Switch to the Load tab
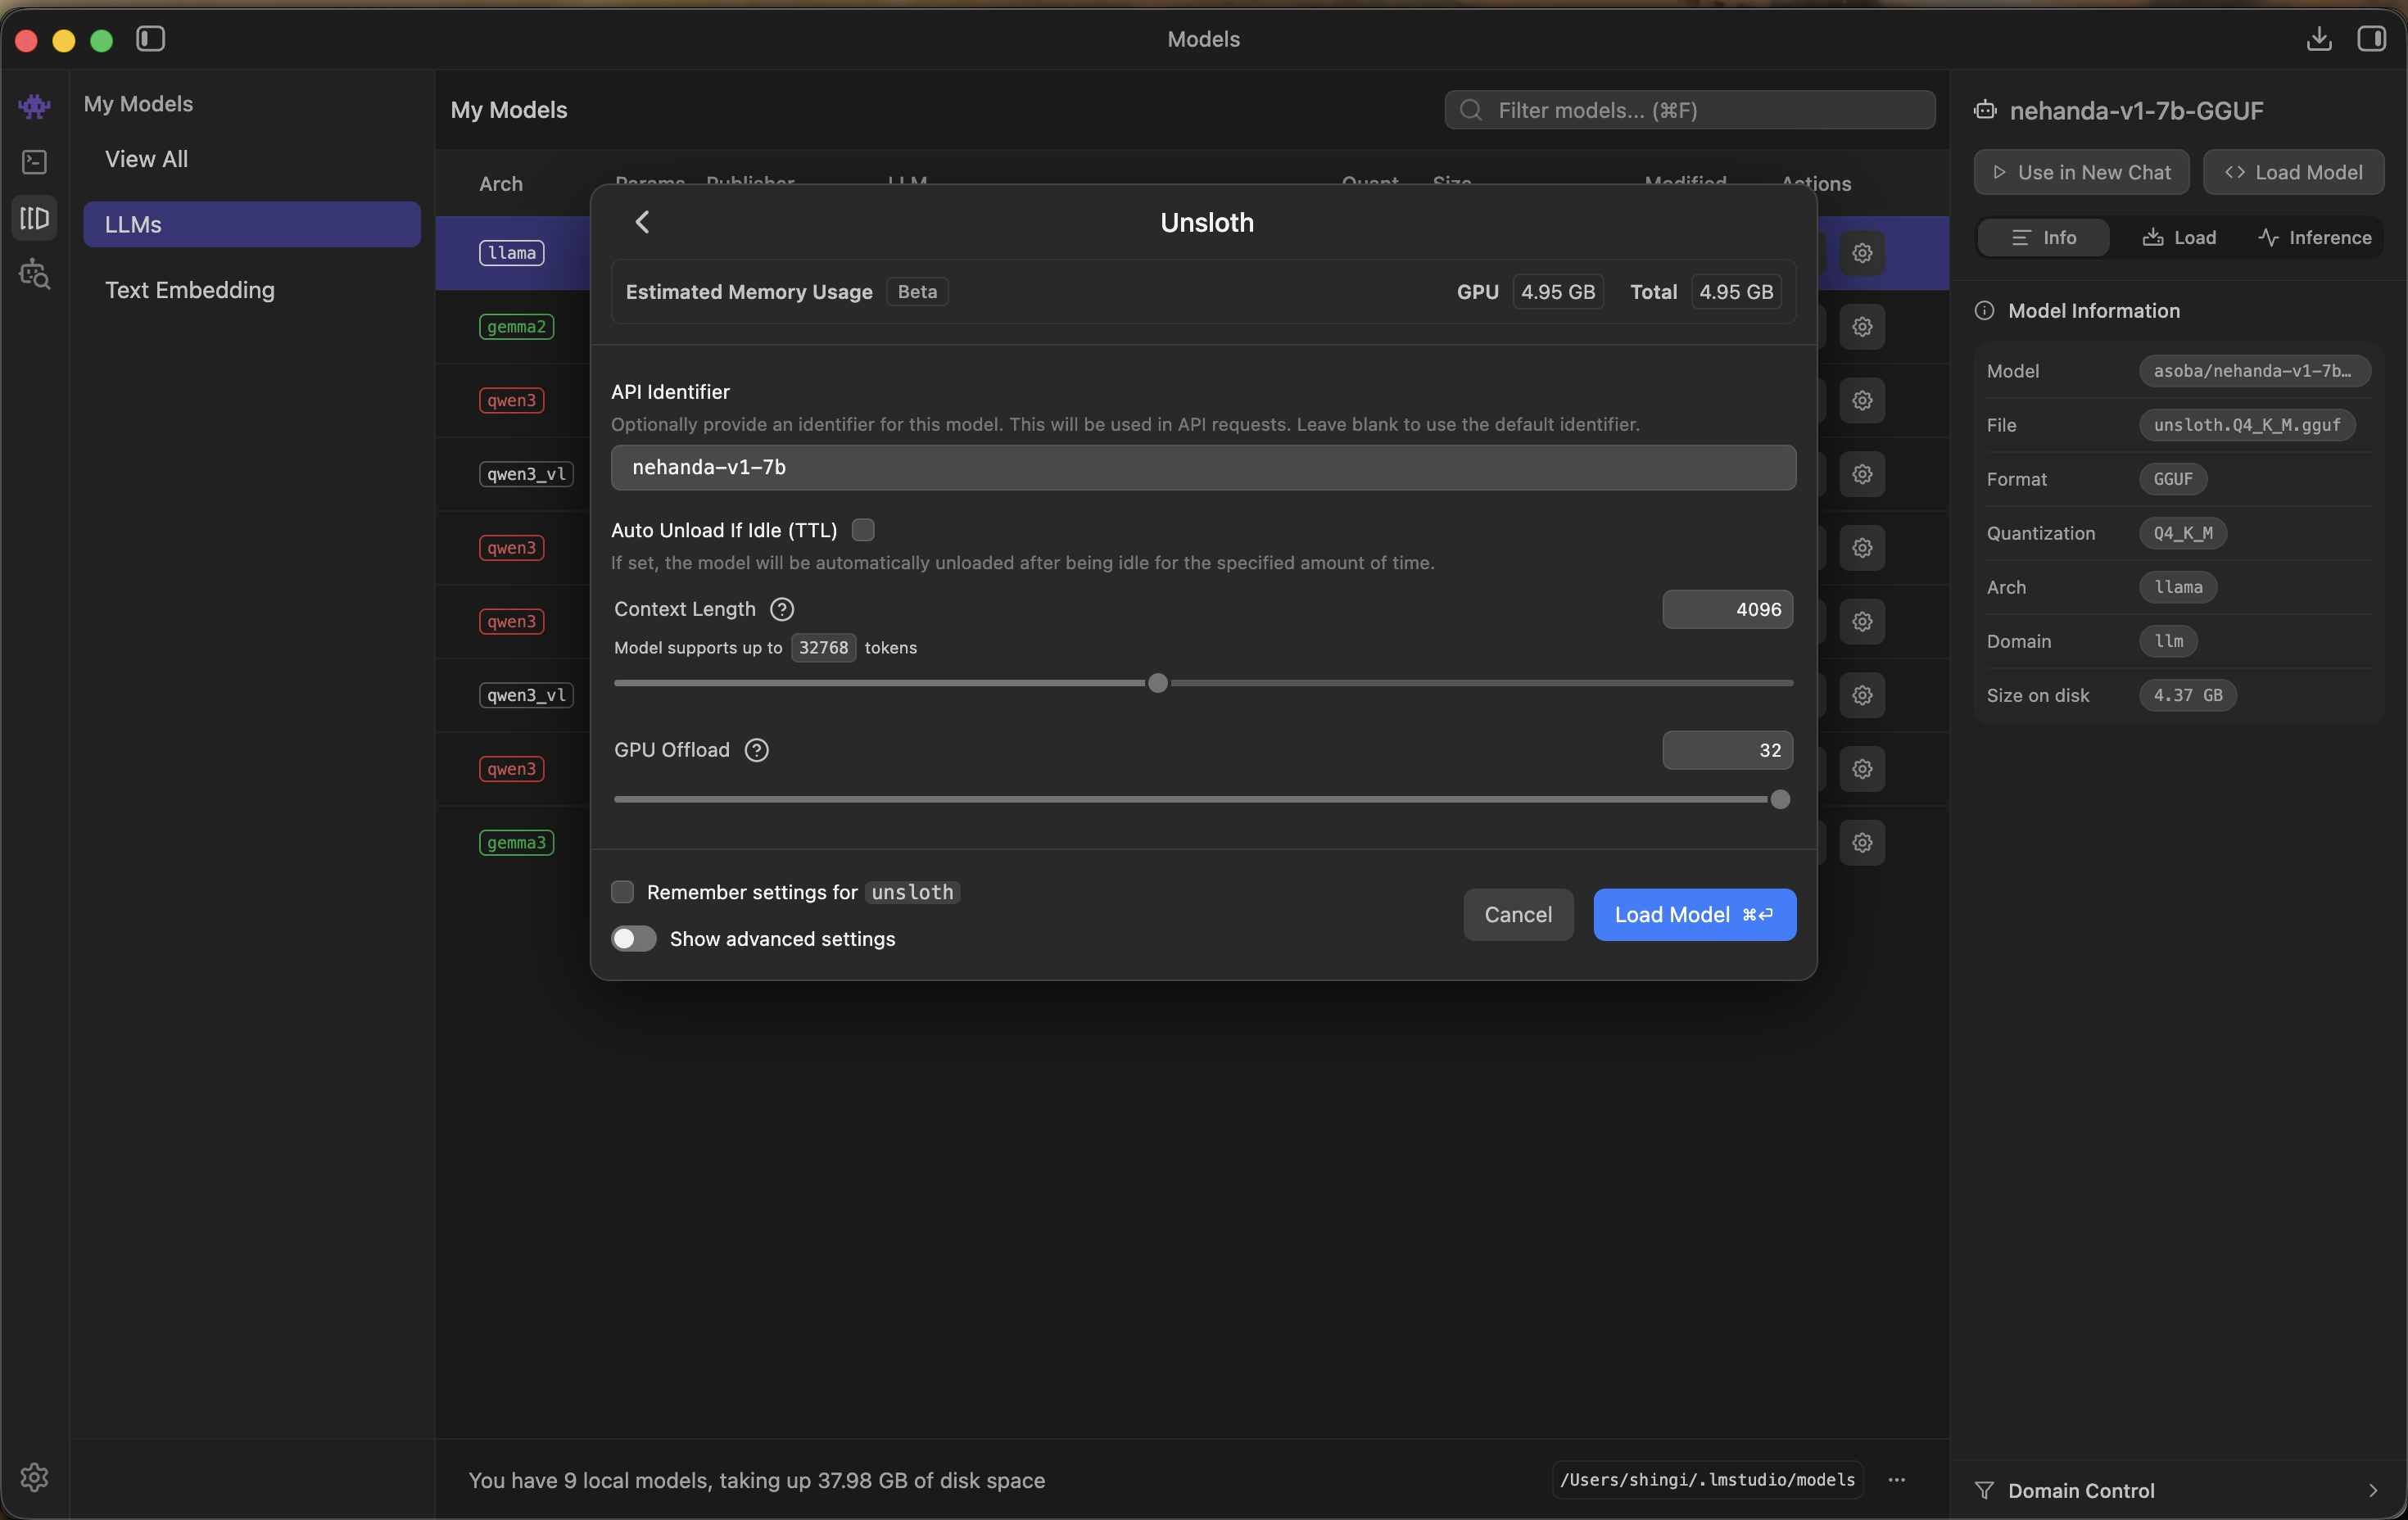Viewport: 2408px width, 1520px height. (x=2179, y=237)
